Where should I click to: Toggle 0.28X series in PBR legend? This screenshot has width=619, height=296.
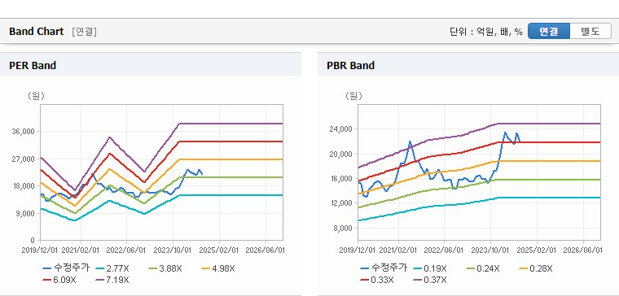tap(536, 268)
